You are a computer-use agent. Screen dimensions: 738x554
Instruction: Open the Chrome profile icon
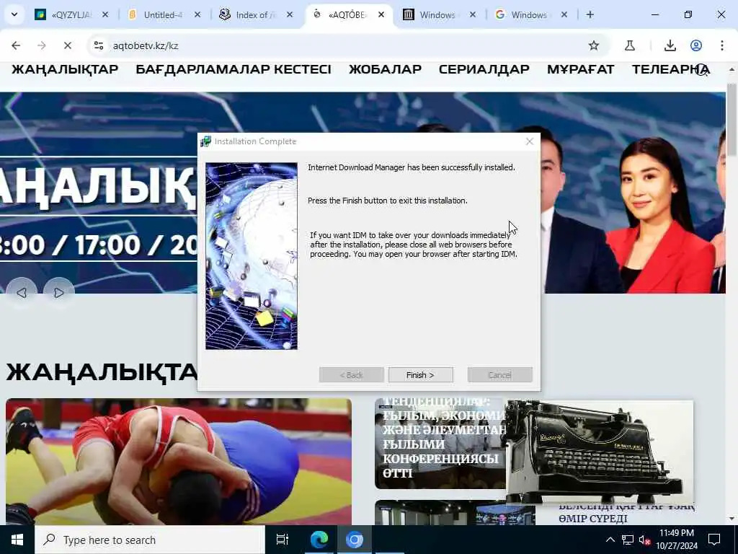click(x=696, y=45)
